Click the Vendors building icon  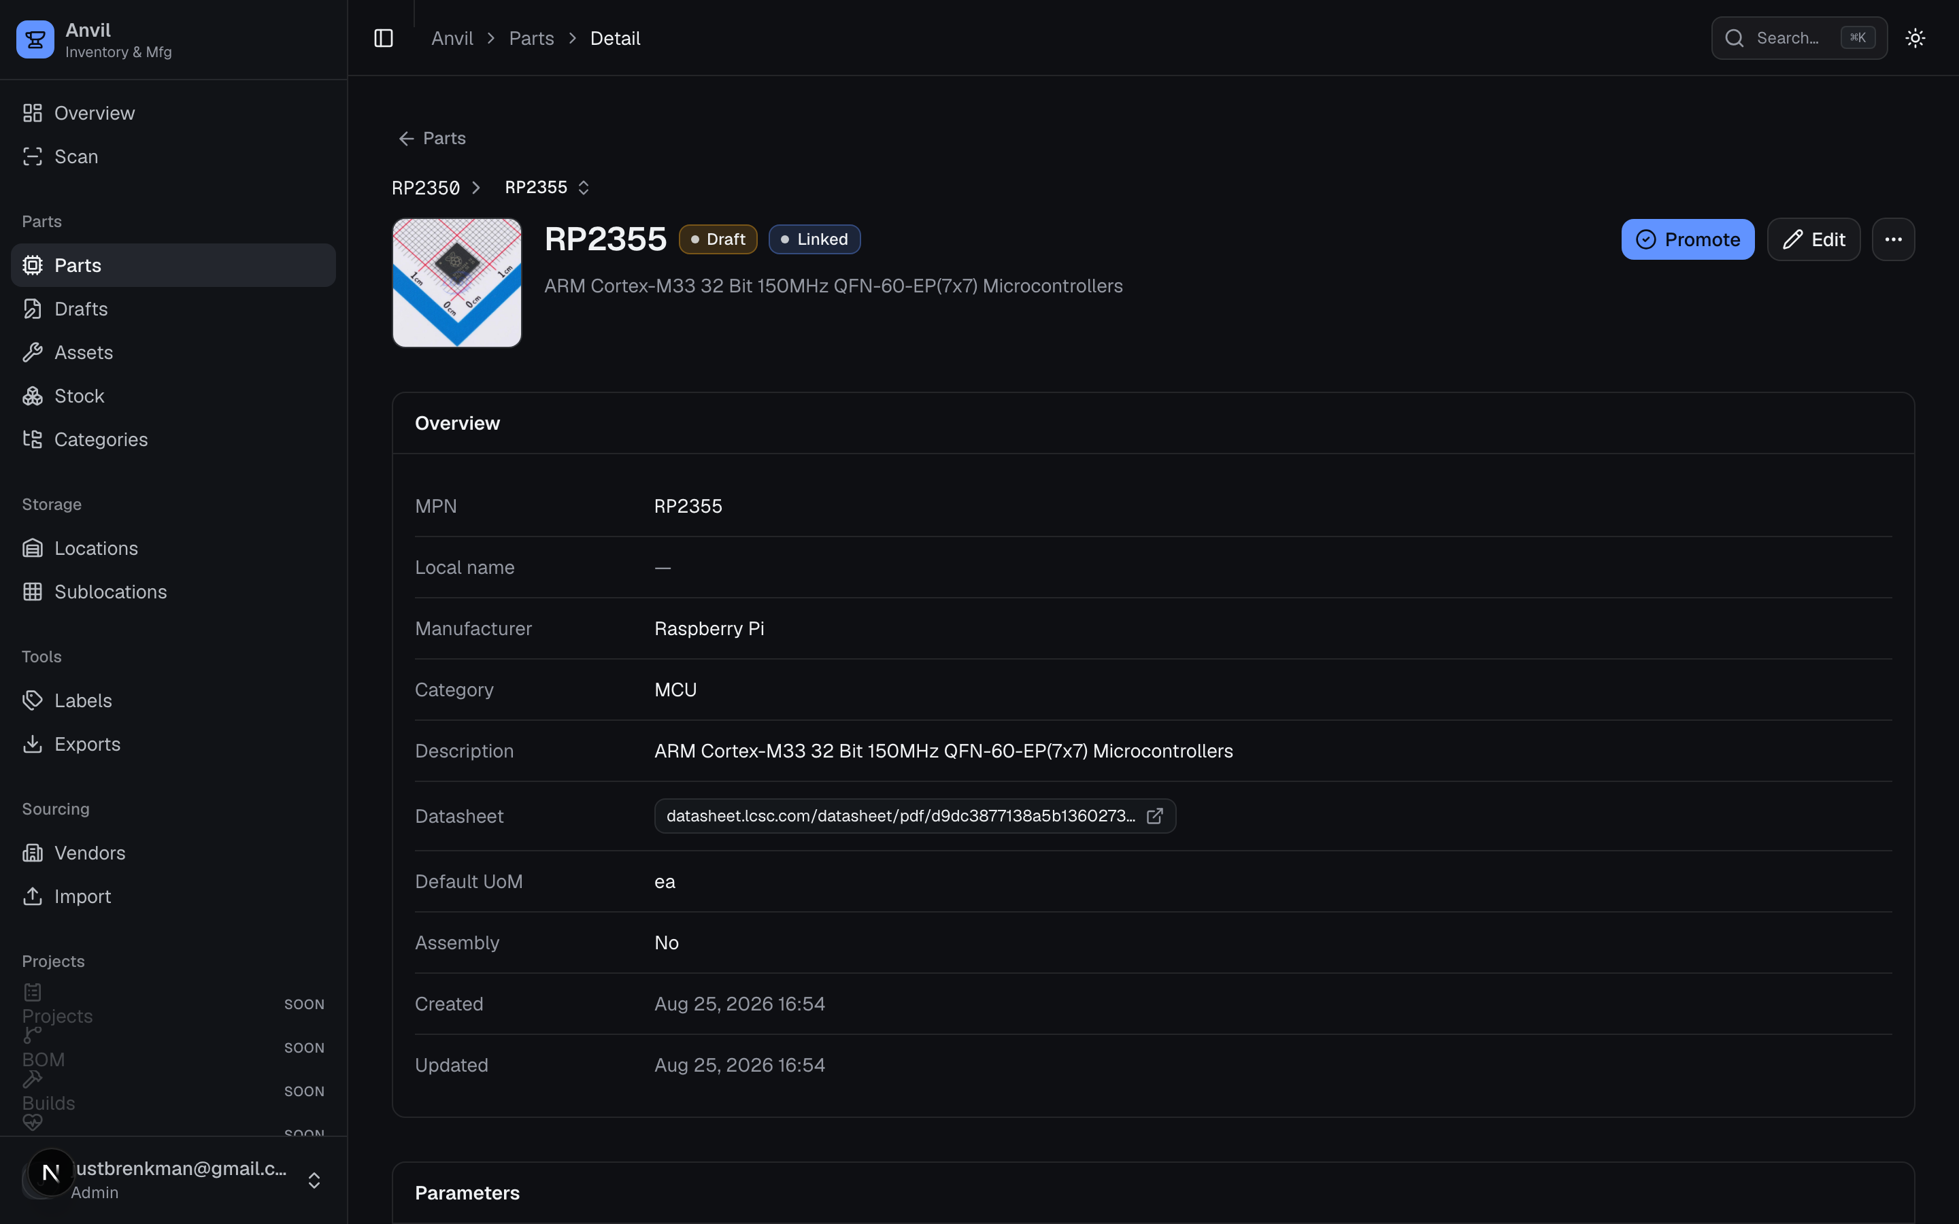click(x=33, y=853)
